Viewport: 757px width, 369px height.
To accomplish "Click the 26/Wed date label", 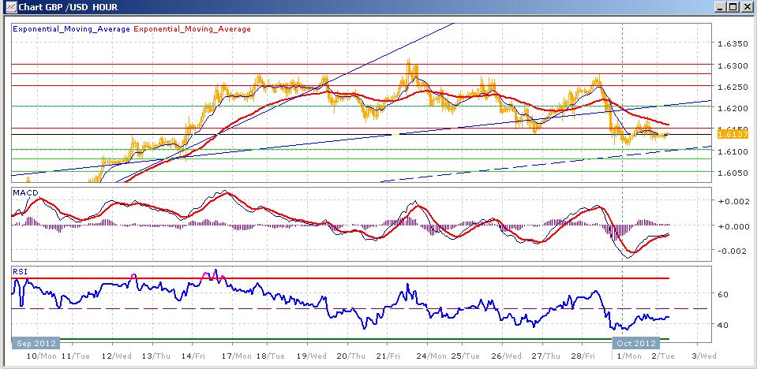I will pyautogui.click(x=507, y=356).
